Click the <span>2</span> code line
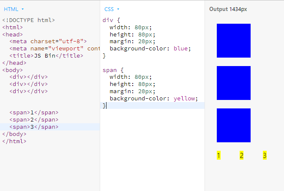This screenshot has height=191, width=284. click(x=34, y=120)
